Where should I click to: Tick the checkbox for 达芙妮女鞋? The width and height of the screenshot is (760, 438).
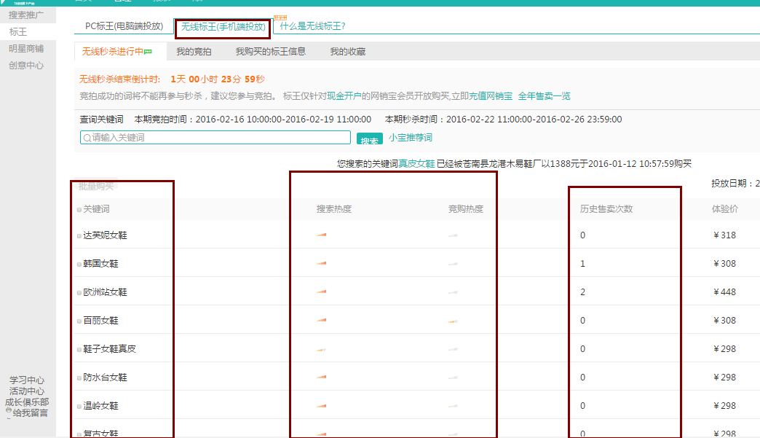79,236
